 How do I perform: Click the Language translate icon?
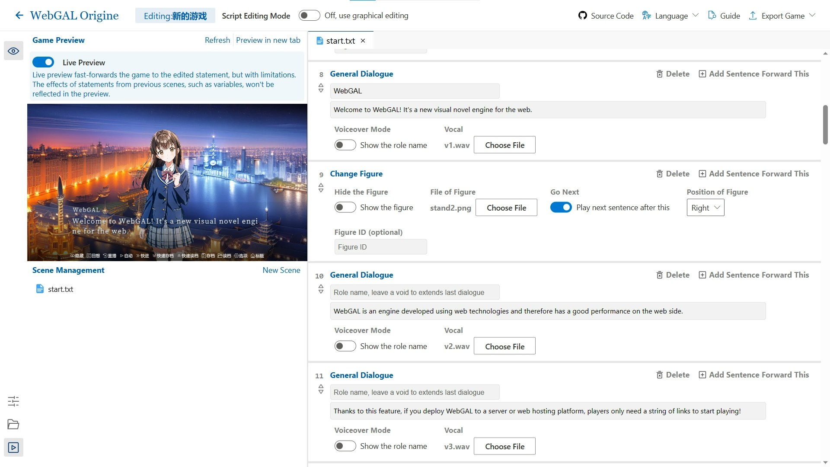[x=647, y=16]
